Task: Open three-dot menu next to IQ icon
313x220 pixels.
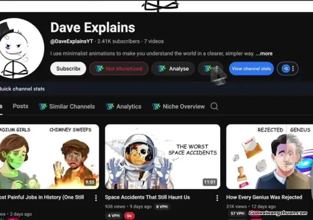Action: click(x=293, y=68)
